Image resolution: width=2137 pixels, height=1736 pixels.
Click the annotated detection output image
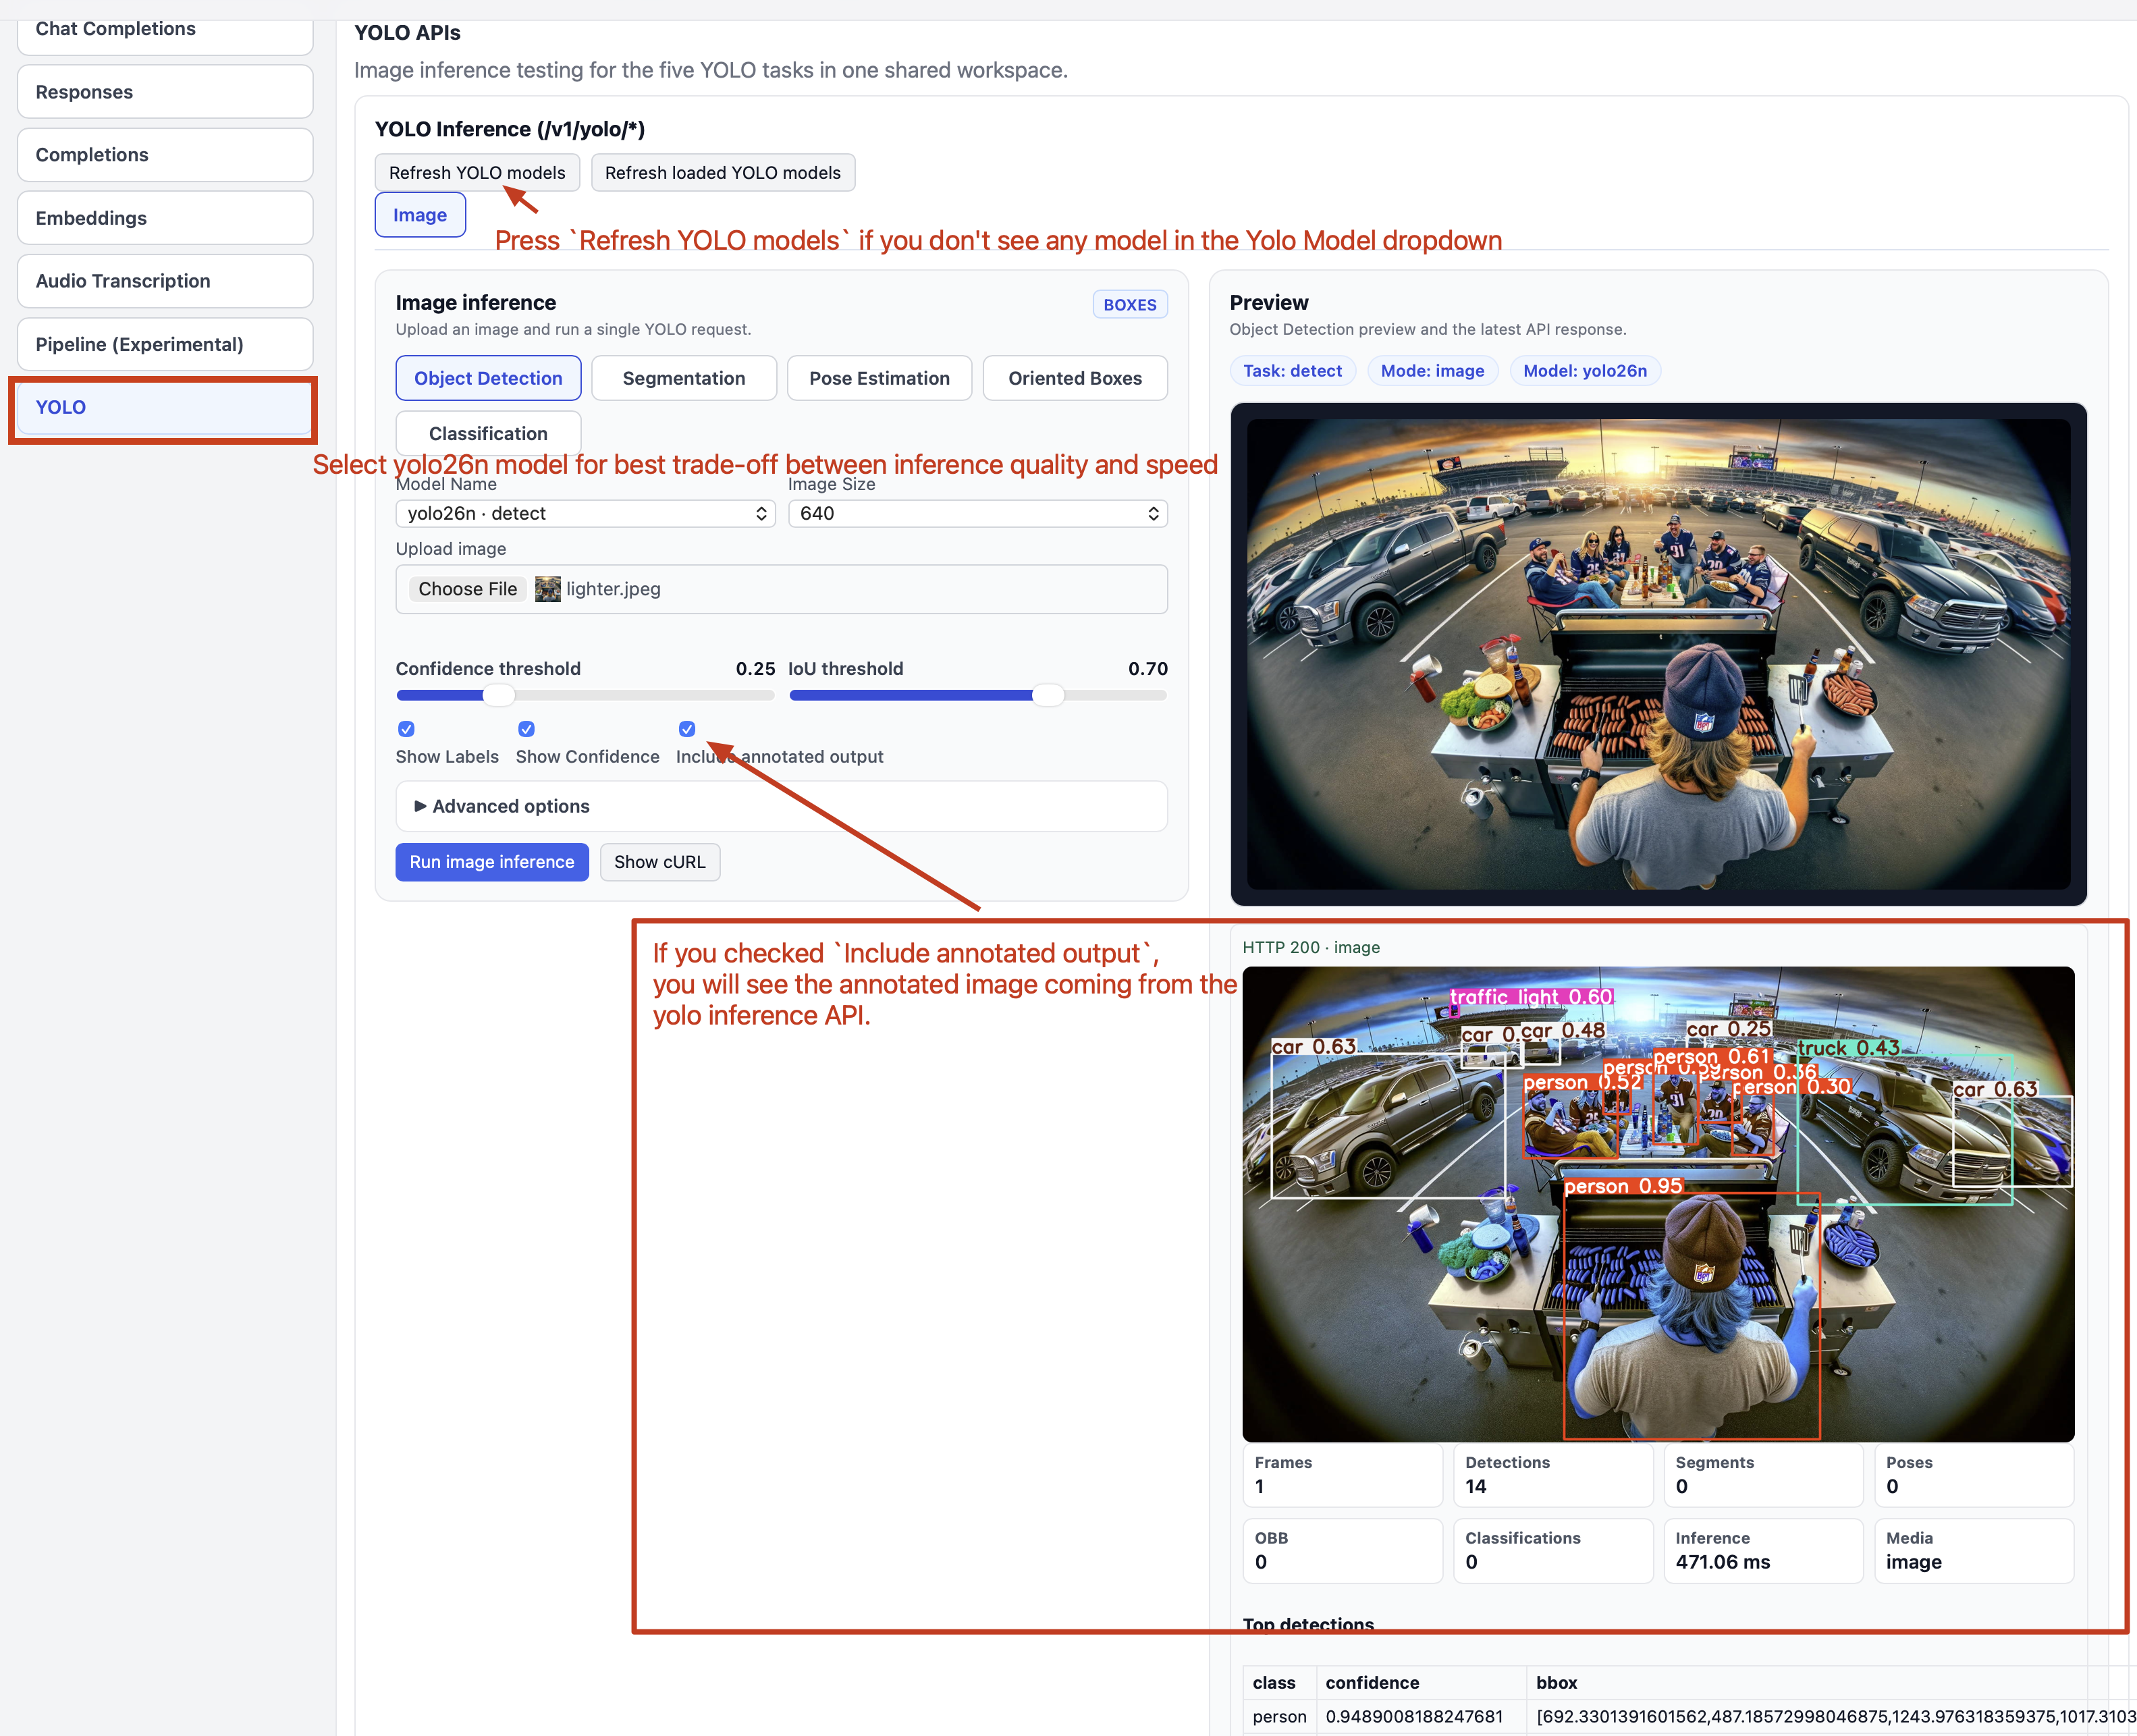click(1658, 1204)
